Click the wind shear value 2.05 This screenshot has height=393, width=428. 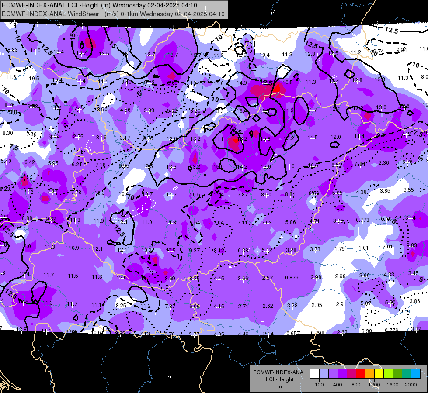point(317,305)
